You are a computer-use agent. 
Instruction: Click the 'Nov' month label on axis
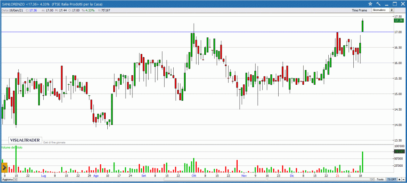click(244, 176)
